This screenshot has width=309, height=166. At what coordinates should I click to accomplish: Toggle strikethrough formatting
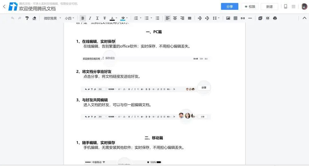[x=105, y=18]
